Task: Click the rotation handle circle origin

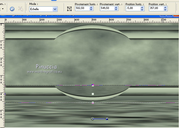Action: pyautogui.click(x=92, y=119)
